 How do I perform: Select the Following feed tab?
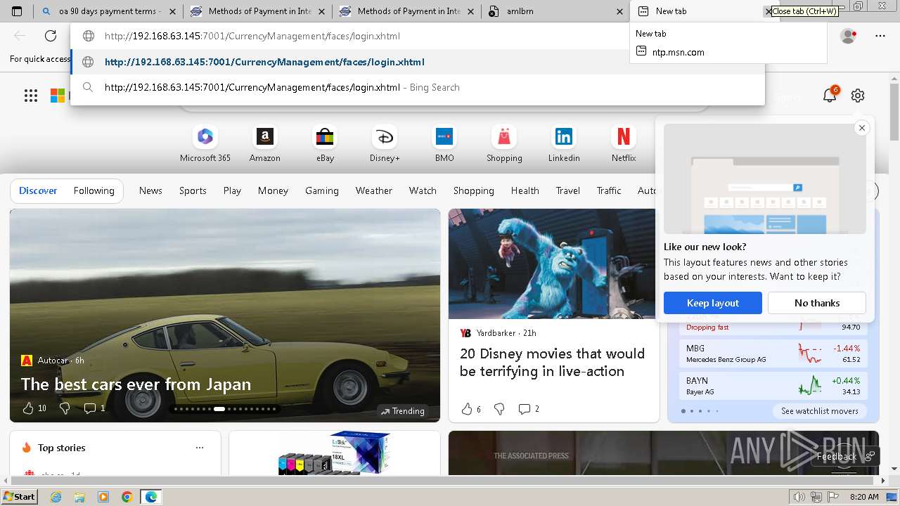[94, 190]
